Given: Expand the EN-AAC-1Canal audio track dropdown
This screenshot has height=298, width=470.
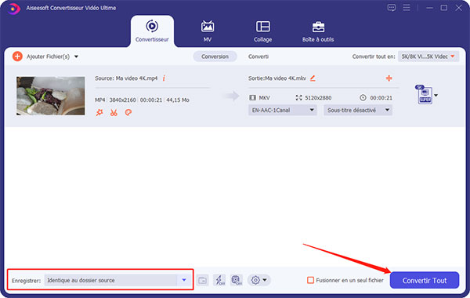Looking at the screenshot, I should pos(283,110).
